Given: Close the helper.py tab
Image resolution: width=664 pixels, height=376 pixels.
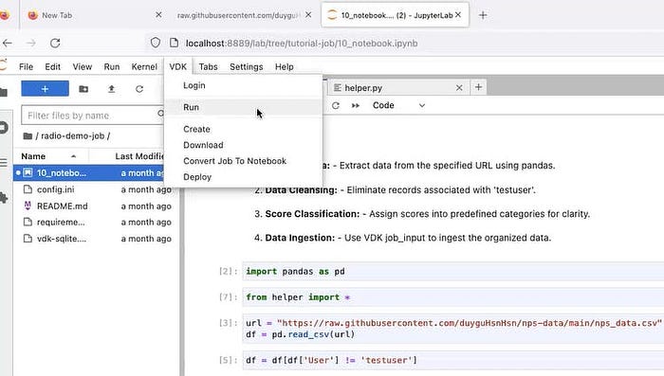Looking at the screenshot, I should pyautogui.click(x=459, y=87).
